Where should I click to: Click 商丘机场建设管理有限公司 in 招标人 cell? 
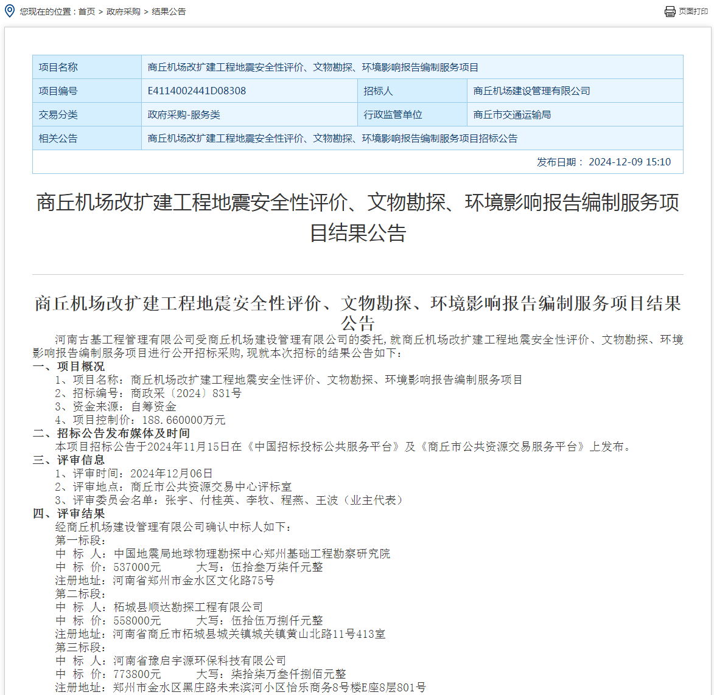(x=531, y=91)
